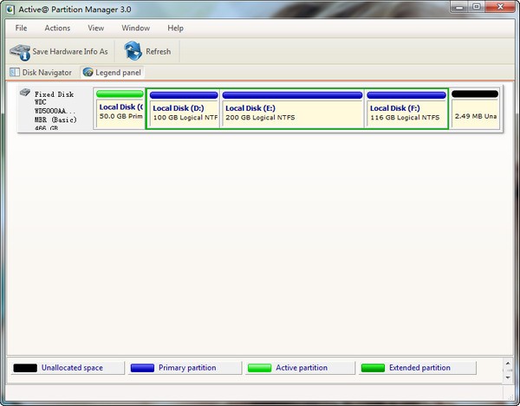Click the legend panel scroll down arrow
The height and width of the screenshot is (406, 520).
508,377
